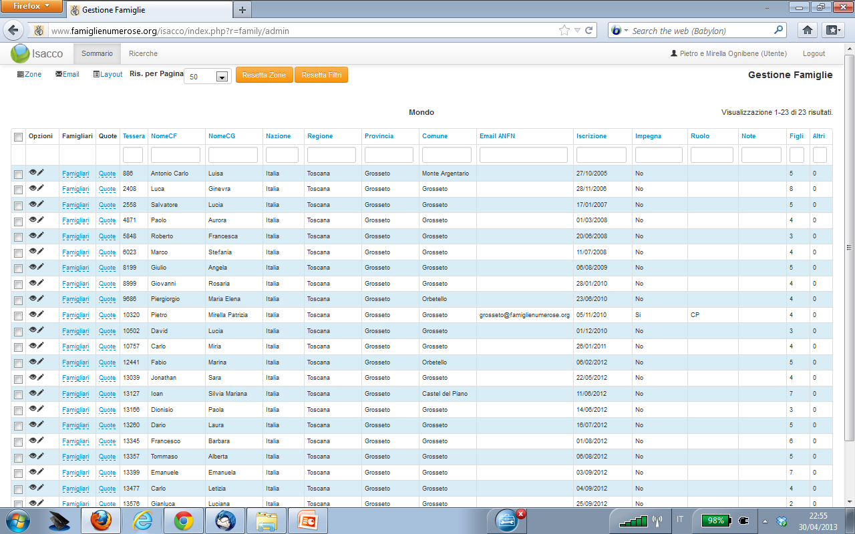Image resolution: width=855 pixels, height=534 pixels.
Task: Sort table by Comune column header
Action: coord(436,136)
